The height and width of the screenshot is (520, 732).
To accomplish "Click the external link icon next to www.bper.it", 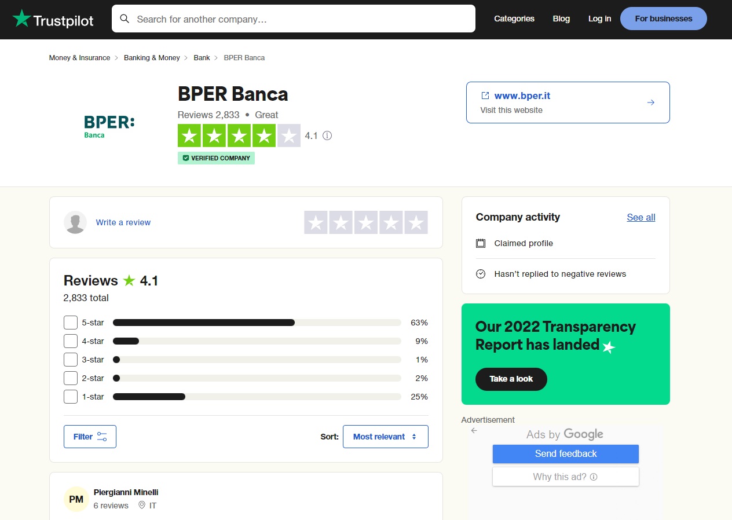I will coord(485,96).
